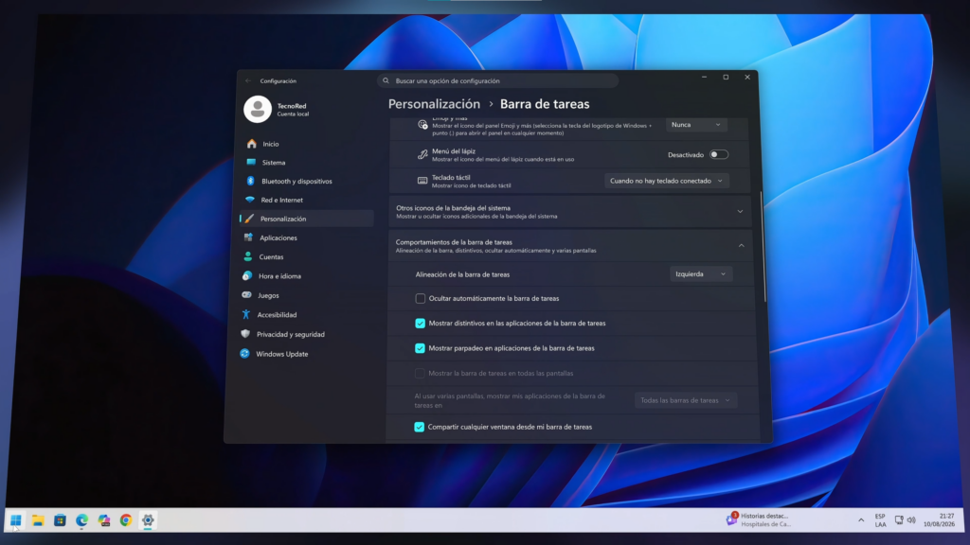Collapse Comportamientos de la barra de tareas
The height and width of the screenshot is (545, 970).
pos(741,246)
